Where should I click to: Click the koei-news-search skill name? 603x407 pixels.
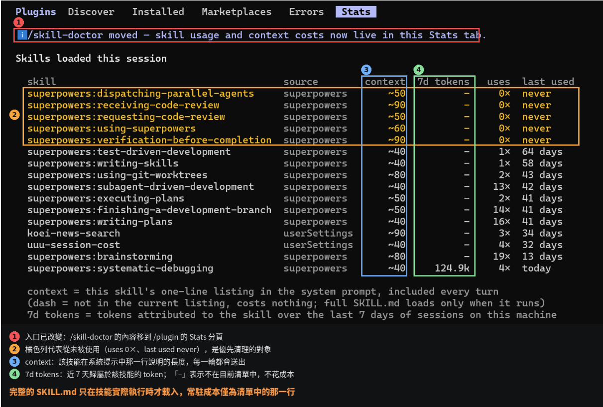click(74, 233)
